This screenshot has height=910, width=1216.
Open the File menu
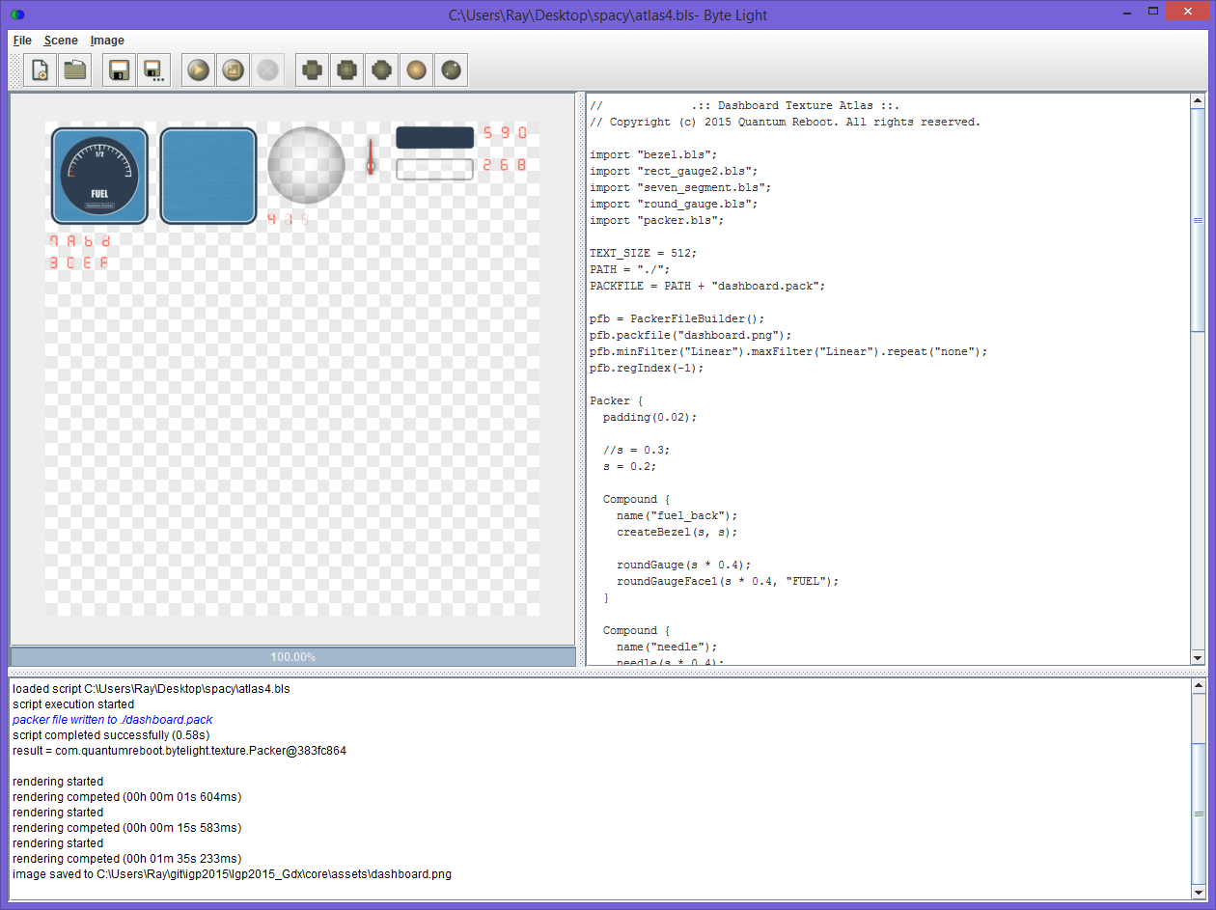21,41
